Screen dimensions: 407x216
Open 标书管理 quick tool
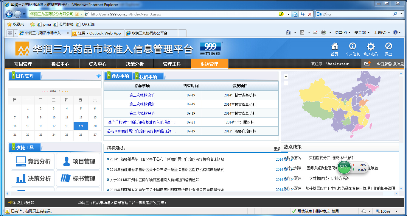[x=78, y=179]
